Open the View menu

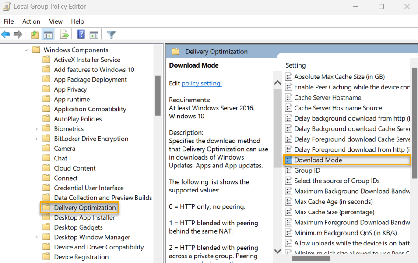(56, 21)
